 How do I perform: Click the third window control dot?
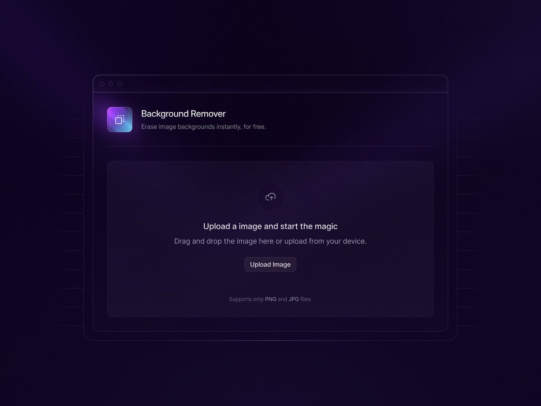click(x=119, y=83)
